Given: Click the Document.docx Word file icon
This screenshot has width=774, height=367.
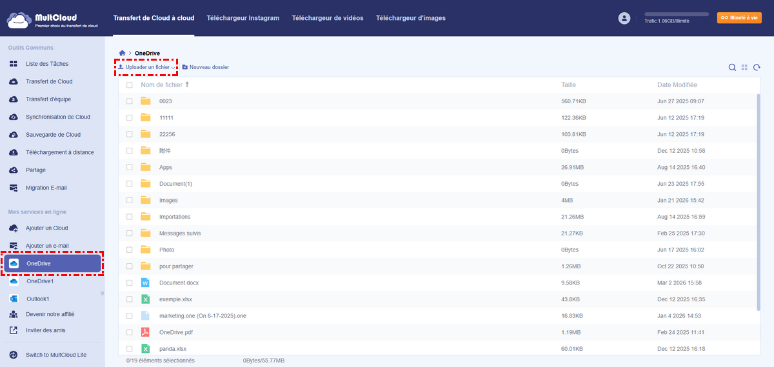Looking at the screenshot, I should (146, 283).
